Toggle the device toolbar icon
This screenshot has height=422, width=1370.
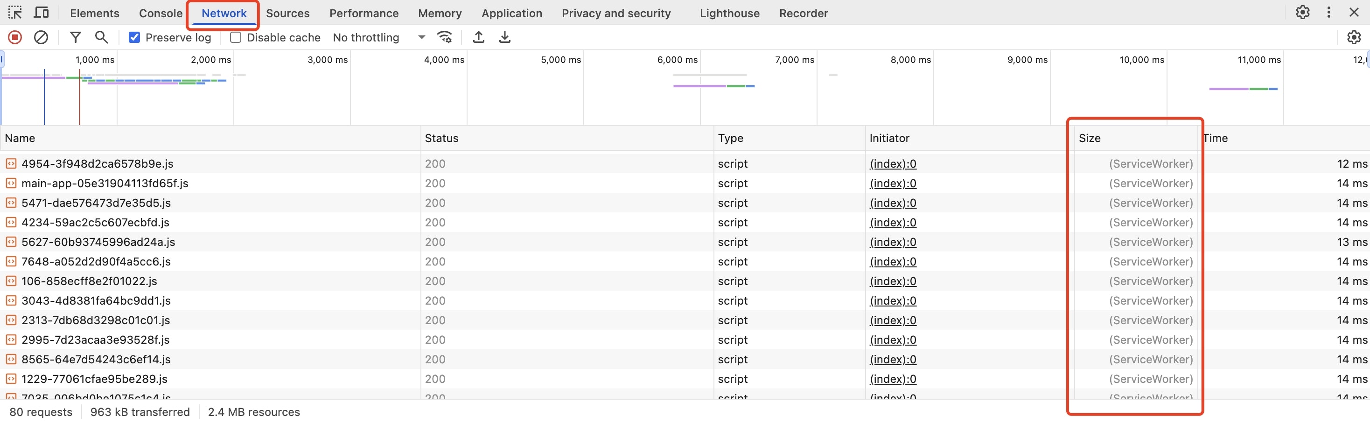click(41, 13)
